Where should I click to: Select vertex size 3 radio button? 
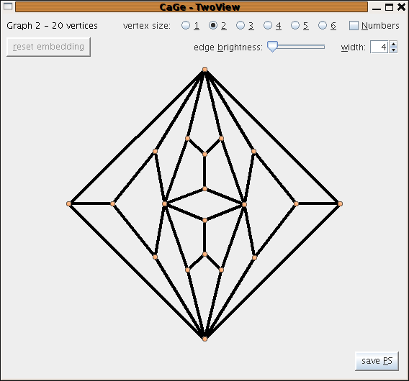(241, 25)
